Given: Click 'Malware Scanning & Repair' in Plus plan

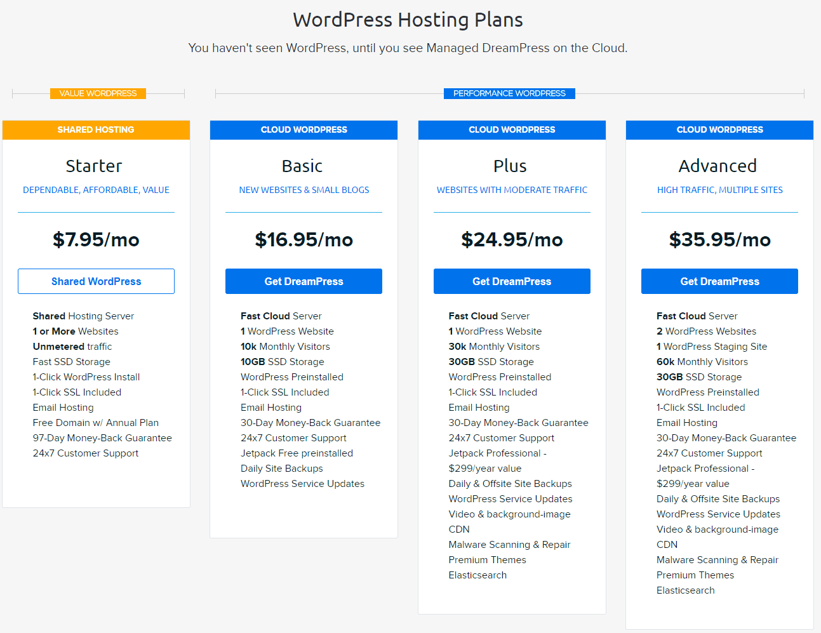Looking at the screenshot, I should point(509,544).
